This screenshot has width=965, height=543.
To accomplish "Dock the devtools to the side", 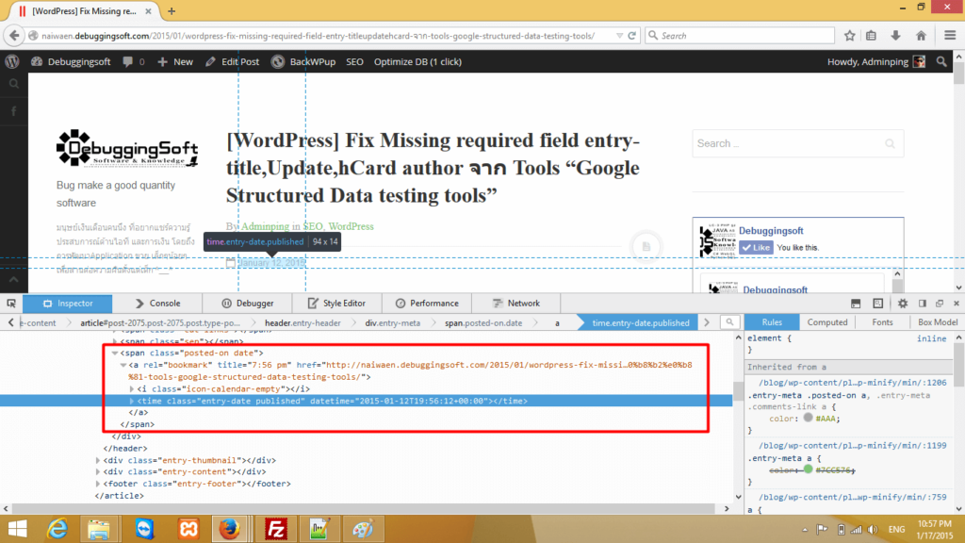I will tap(923, 304).
